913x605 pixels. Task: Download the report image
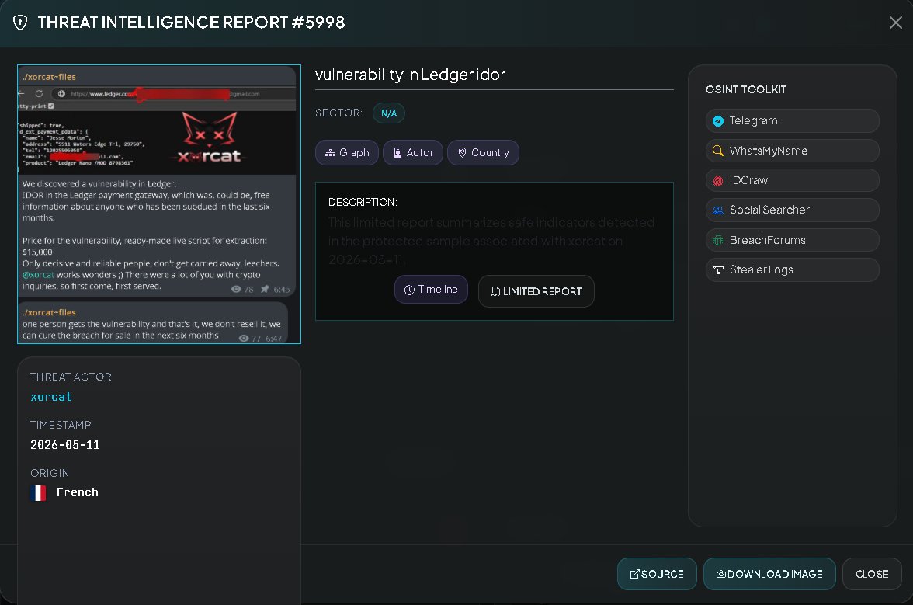(x=769, y=574)
